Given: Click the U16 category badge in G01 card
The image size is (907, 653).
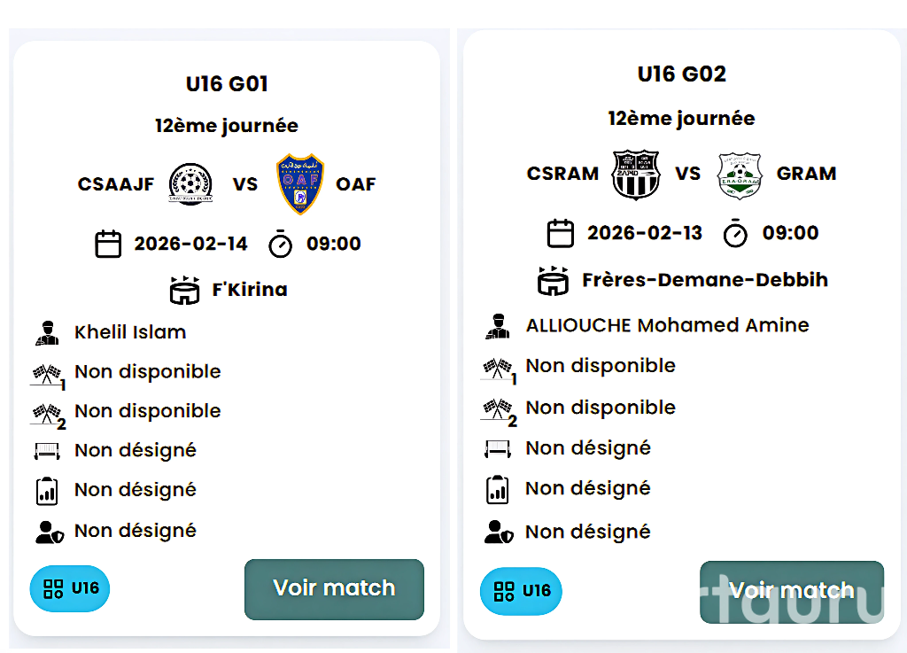Looking at the screenshot, I should (70, 588).
